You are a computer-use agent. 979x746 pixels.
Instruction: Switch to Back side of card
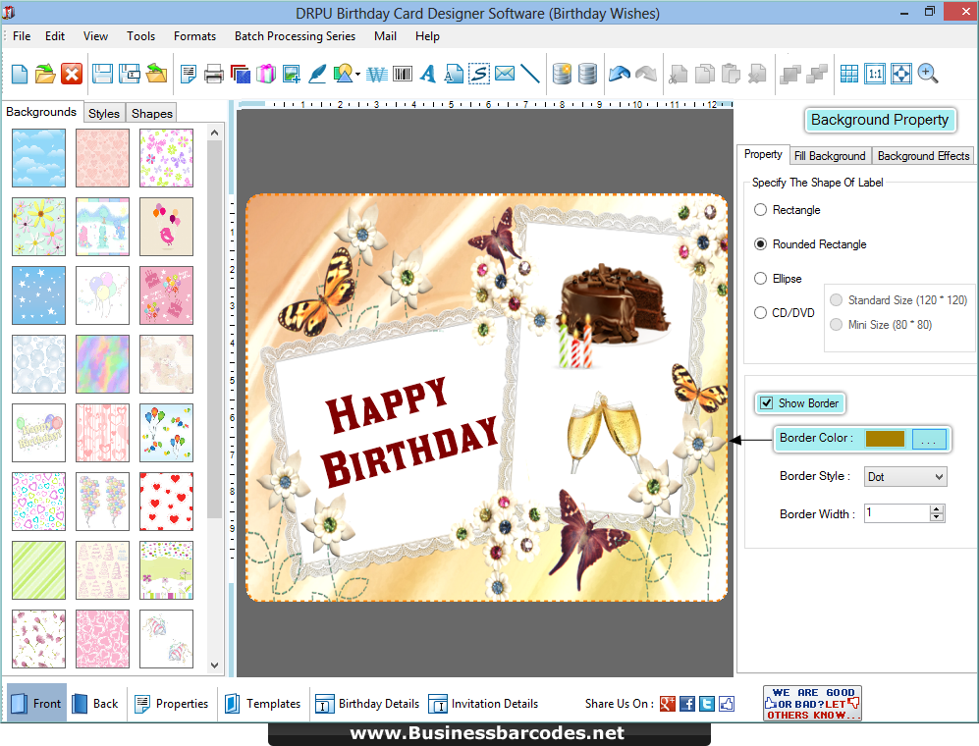pos(95,704)
